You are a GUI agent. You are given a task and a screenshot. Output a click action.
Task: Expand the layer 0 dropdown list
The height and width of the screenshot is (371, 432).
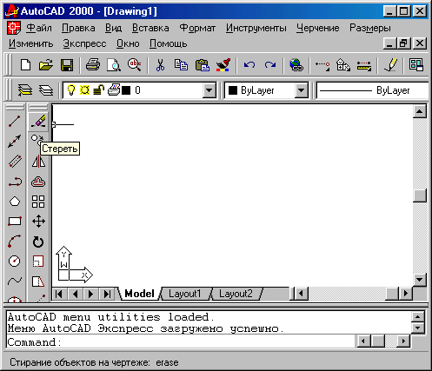point(209,90)
